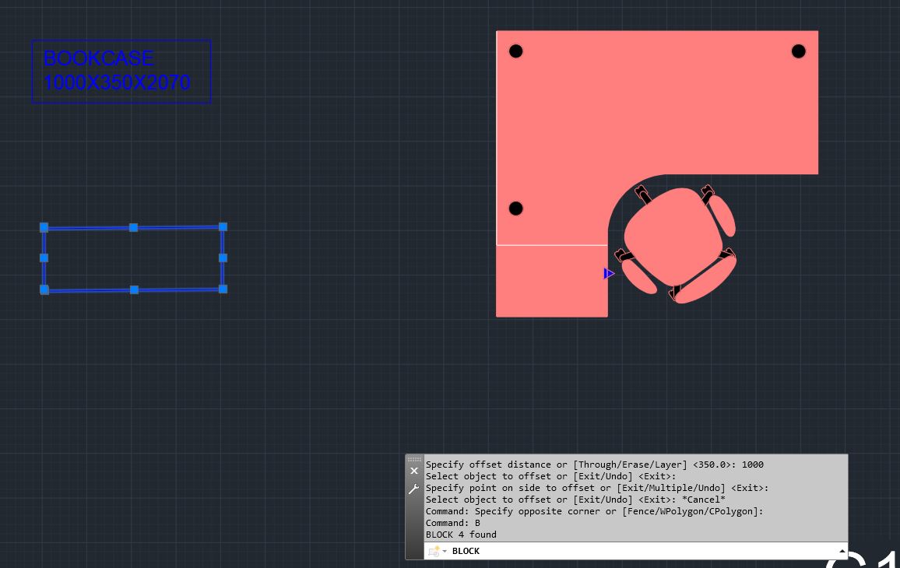
Task: Click the black grommet circle at the desk's top-left
Action: (516, 51)
